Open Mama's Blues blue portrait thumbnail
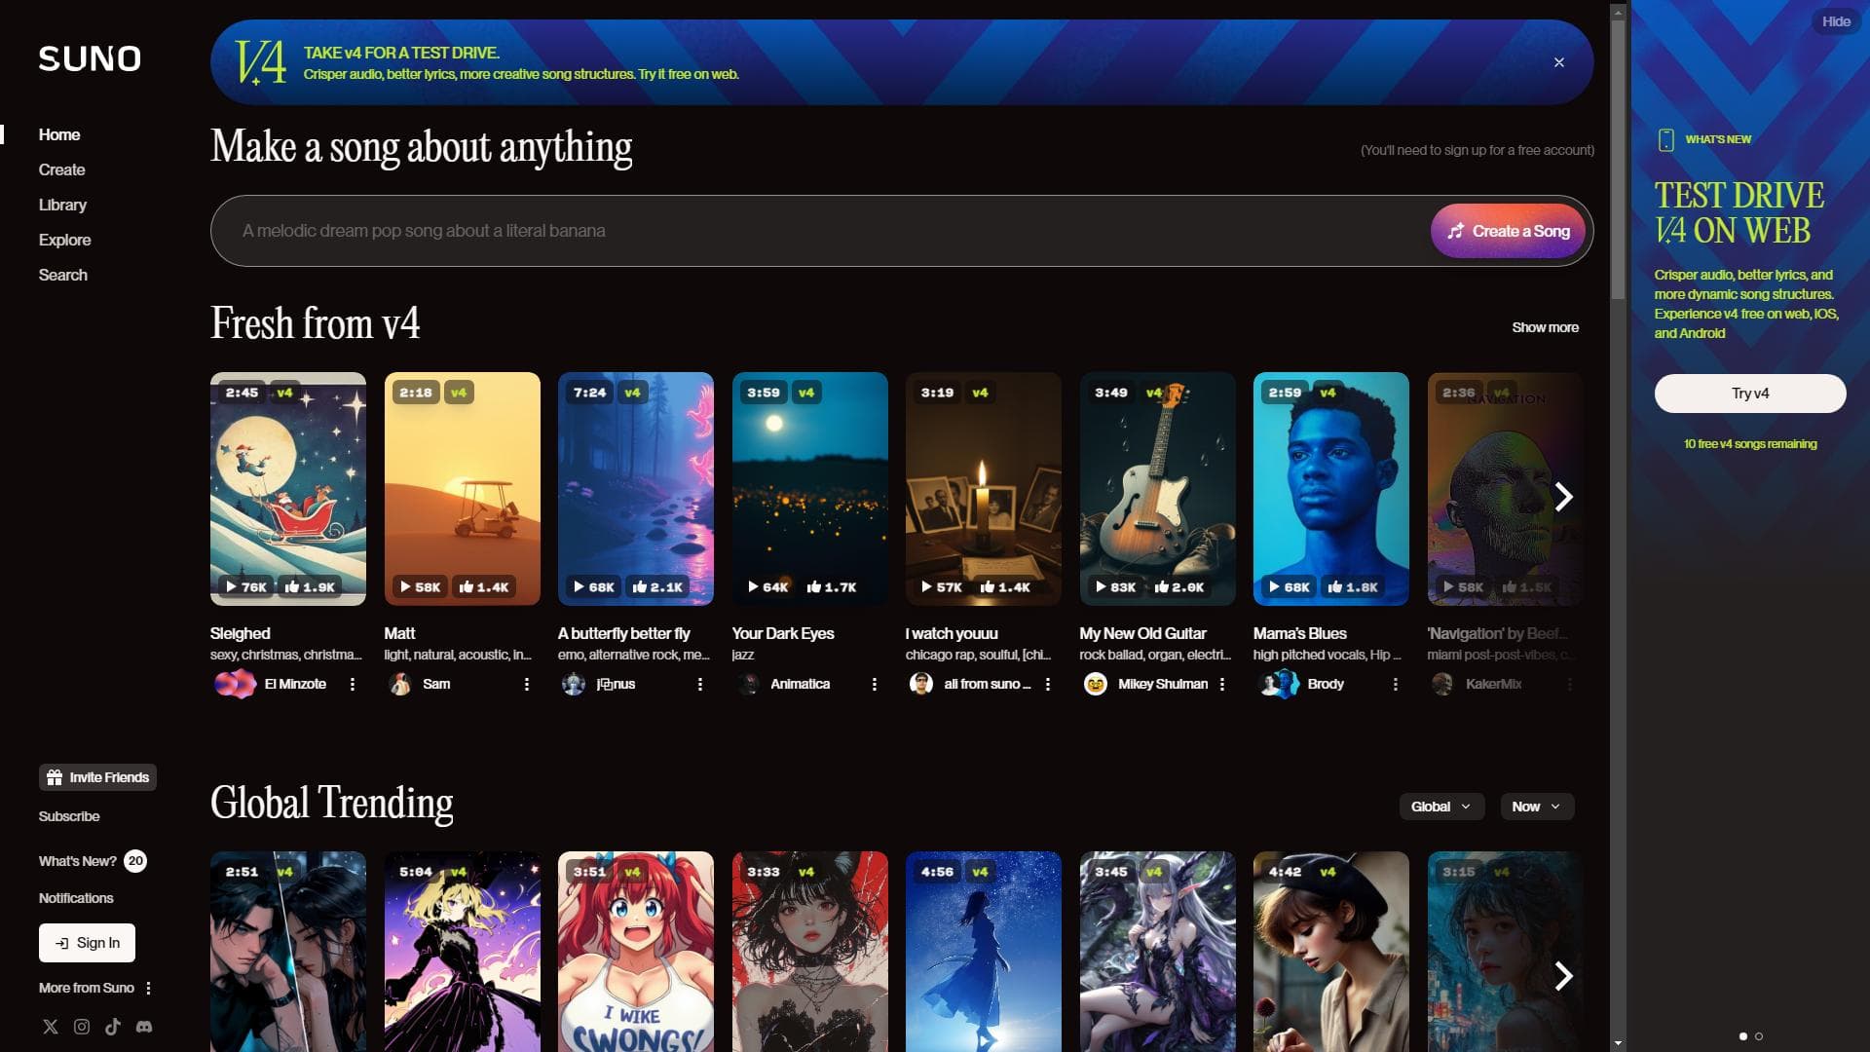Image resolution: width=1870 pixels, height=1052 pixels. coord(1331,489)
